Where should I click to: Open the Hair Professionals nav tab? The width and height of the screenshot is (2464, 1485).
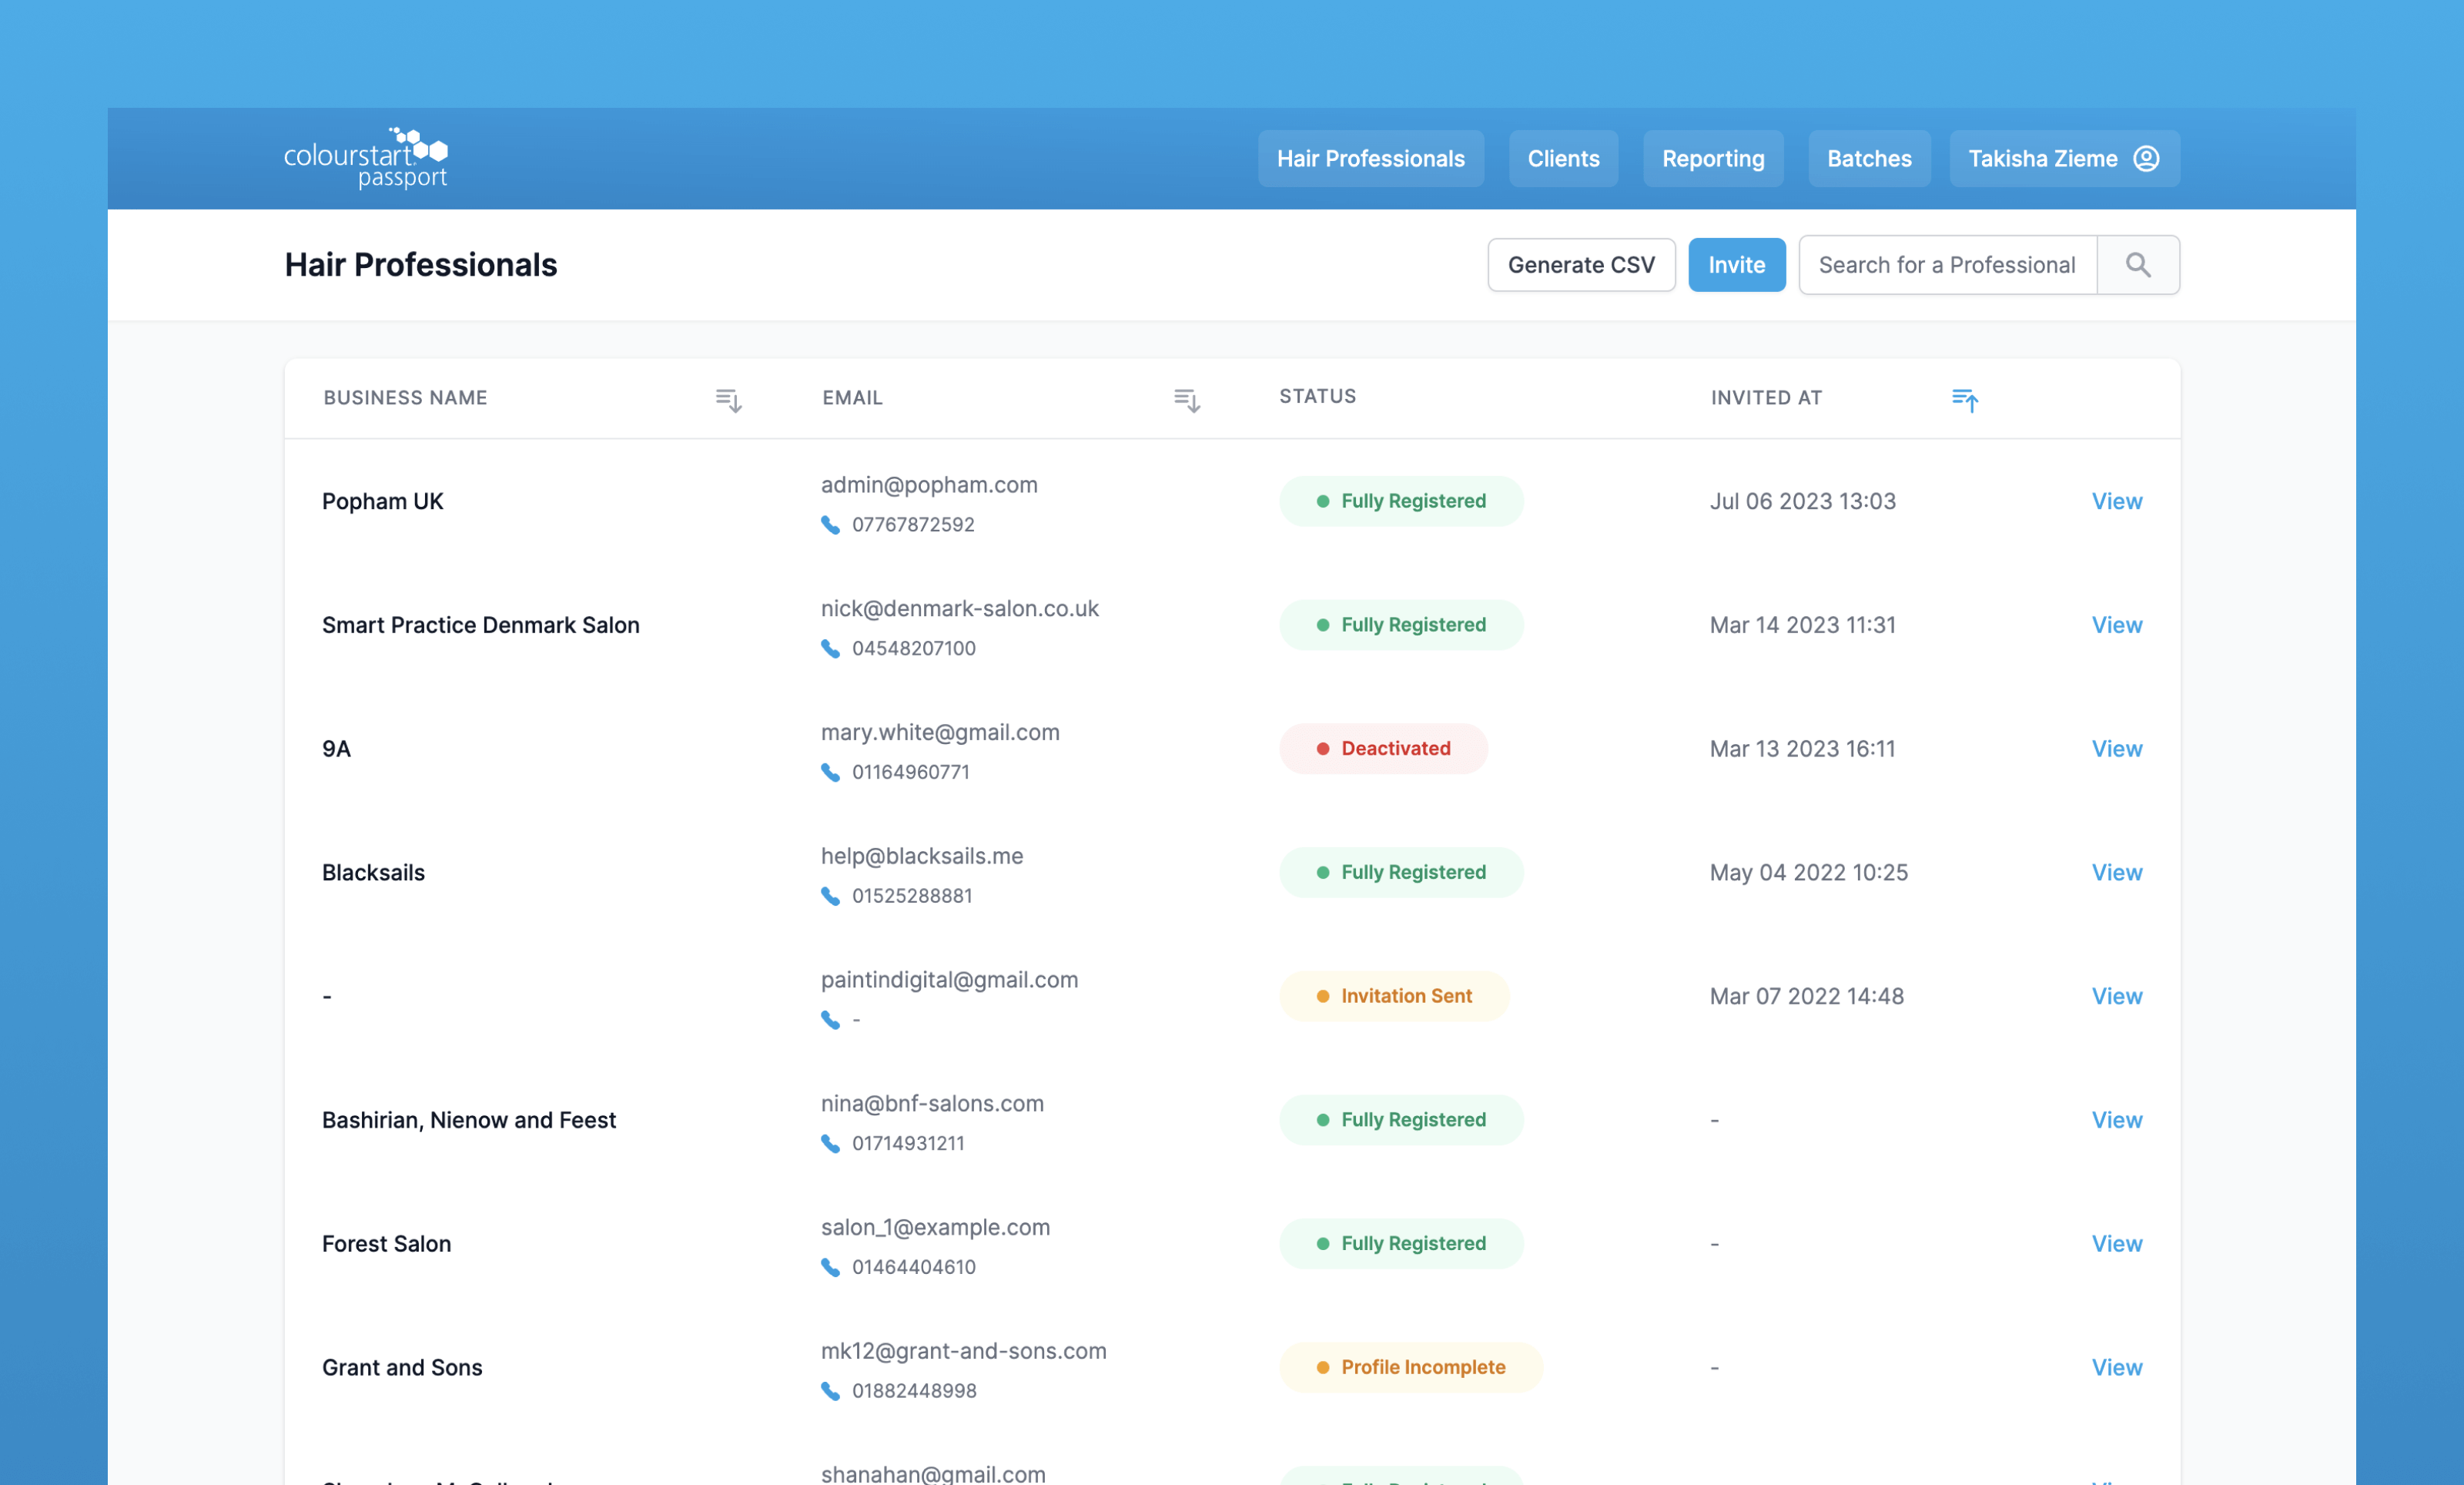(x=1370, y=159)
